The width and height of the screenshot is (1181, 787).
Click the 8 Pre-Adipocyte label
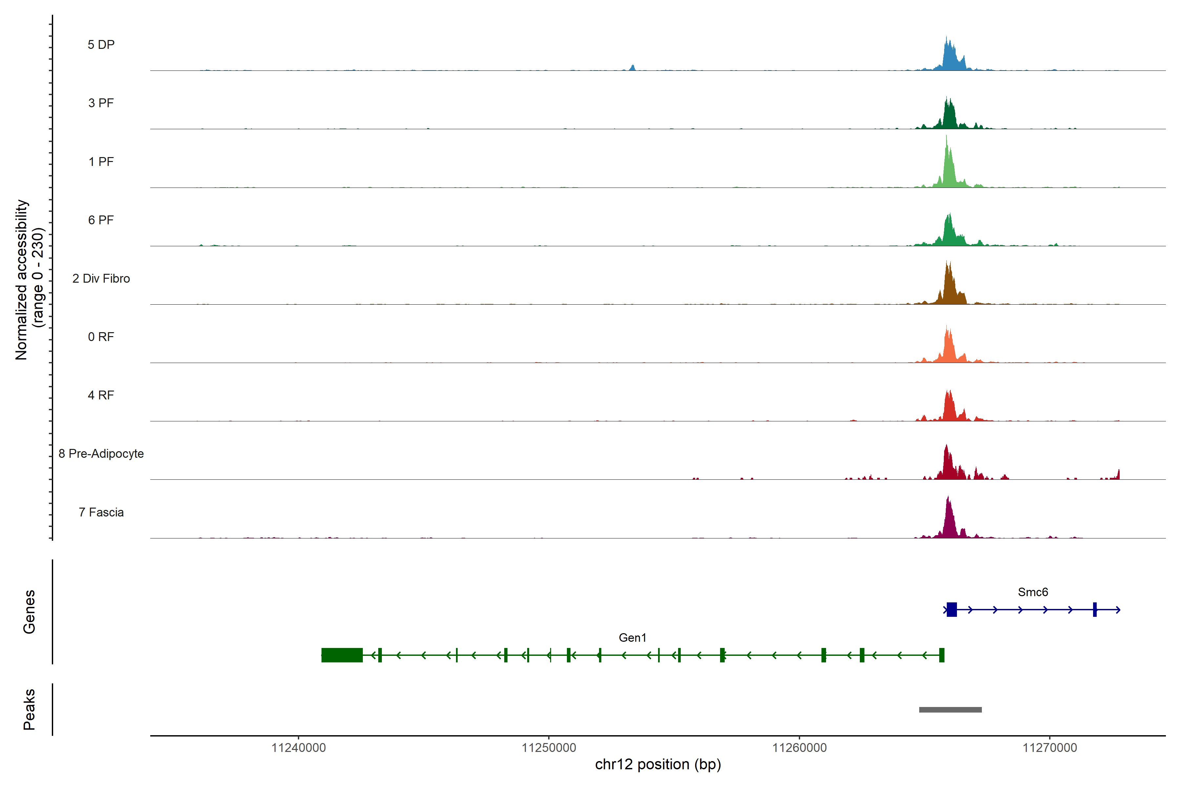pyautogui.click(x=101, y=454)
